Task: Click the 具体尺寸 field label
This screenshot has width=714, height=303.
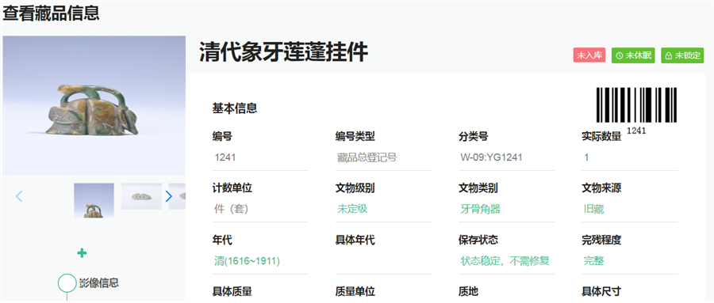Action: (601, 292)
